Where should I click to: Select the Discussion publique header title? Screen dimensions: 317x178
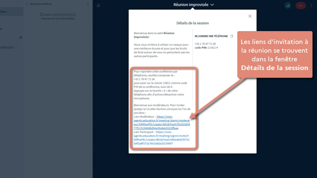coord(41,4)
